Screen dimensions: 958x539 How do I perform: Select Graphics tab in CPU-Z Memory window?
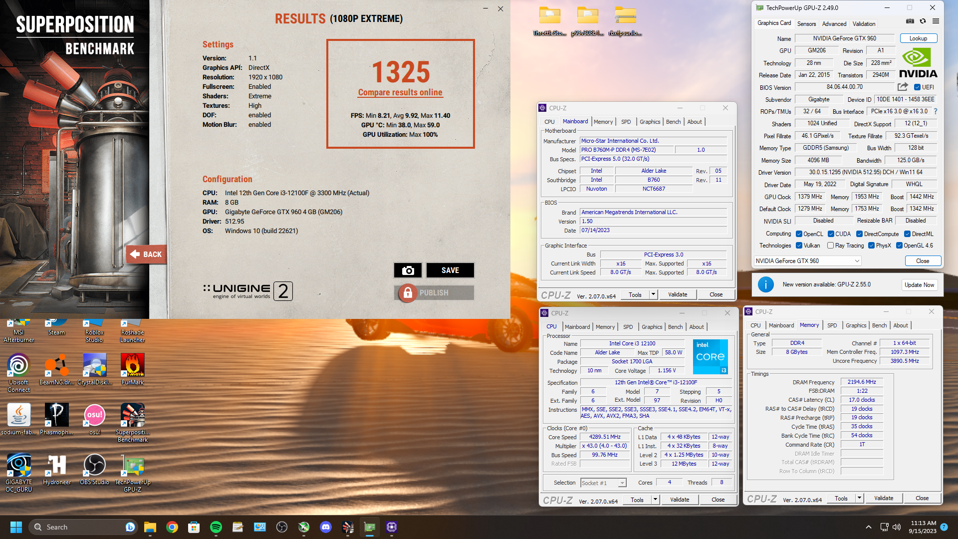coord(856,325)
